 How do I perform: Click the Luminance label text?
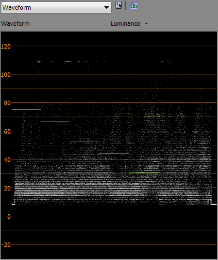point(125,24)
